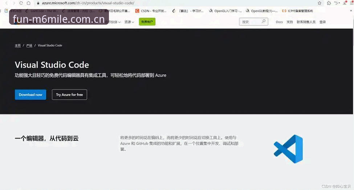Click Visual Studio Code breadcrumb text
The width and height of the screenshot is (354, 190).
50,45
